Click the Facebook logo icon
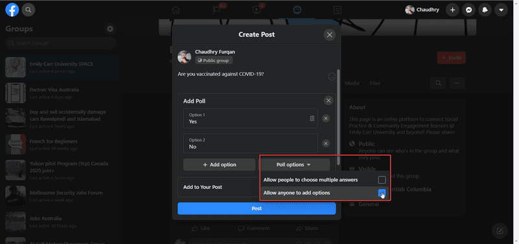Viewport: 519px width, 244px height. point(12,10)
